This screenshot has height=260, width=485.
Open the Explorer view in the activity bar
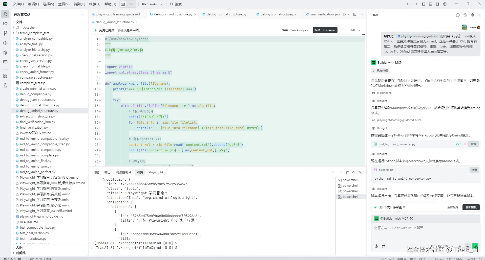(x=5, y=14)
